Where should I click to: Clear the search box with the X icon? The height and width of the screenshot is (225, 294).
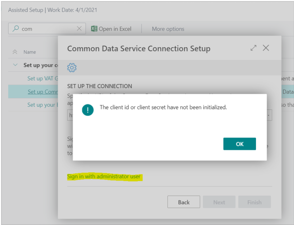click(80, 29)
